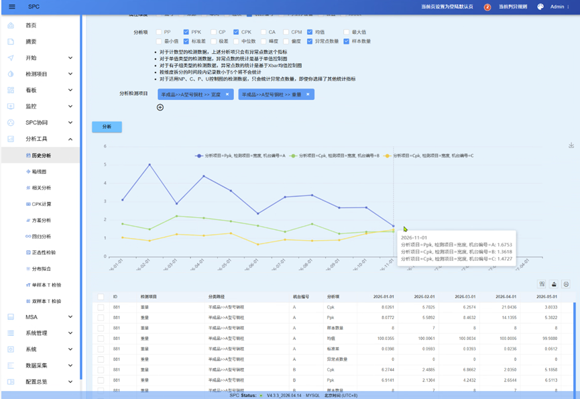The width and height of the screenshot is (580, 399).
Task: Enable the 最大值 checkbox
Action: [346, 32]
